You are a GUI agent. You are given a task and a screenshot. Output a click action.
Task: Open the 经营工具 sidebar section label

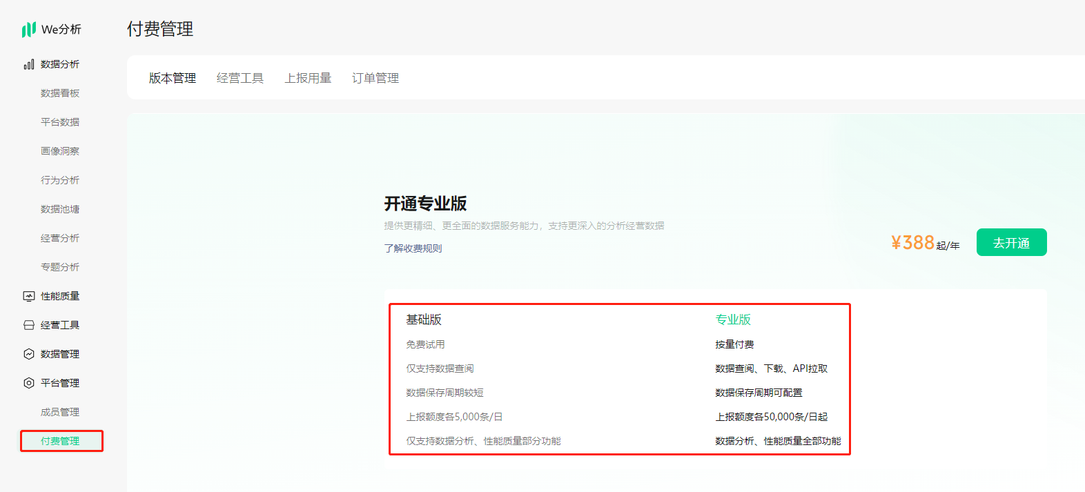(60, 325)
